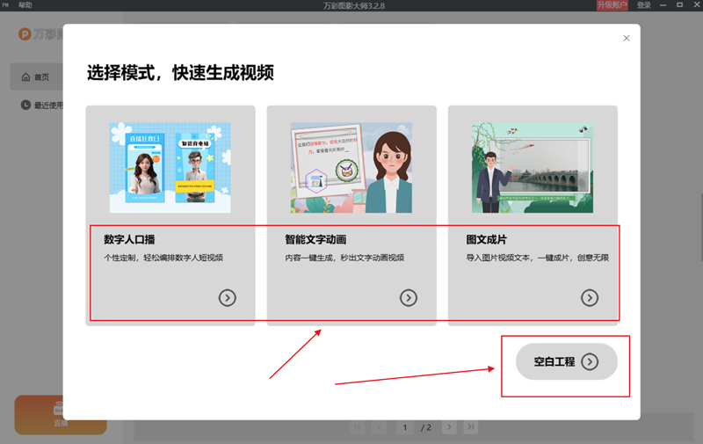Click the orange live broadcast button
This screenshot has width=703, height=444.
pos(61,415)
